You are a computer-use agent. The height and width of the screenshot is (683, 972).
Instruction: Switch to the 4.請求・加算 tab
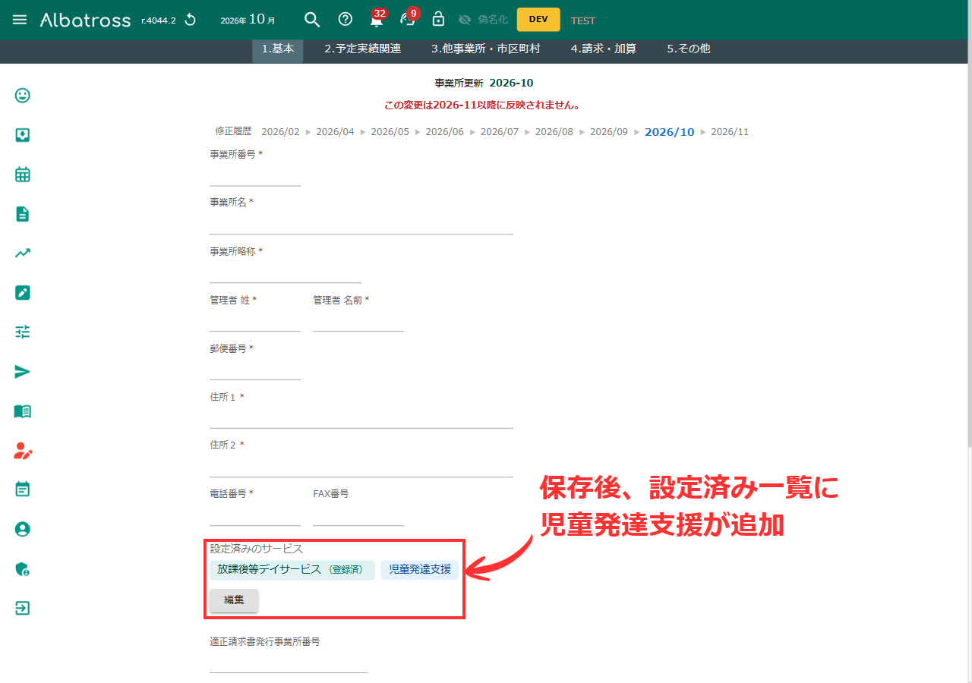pos(604,49)
